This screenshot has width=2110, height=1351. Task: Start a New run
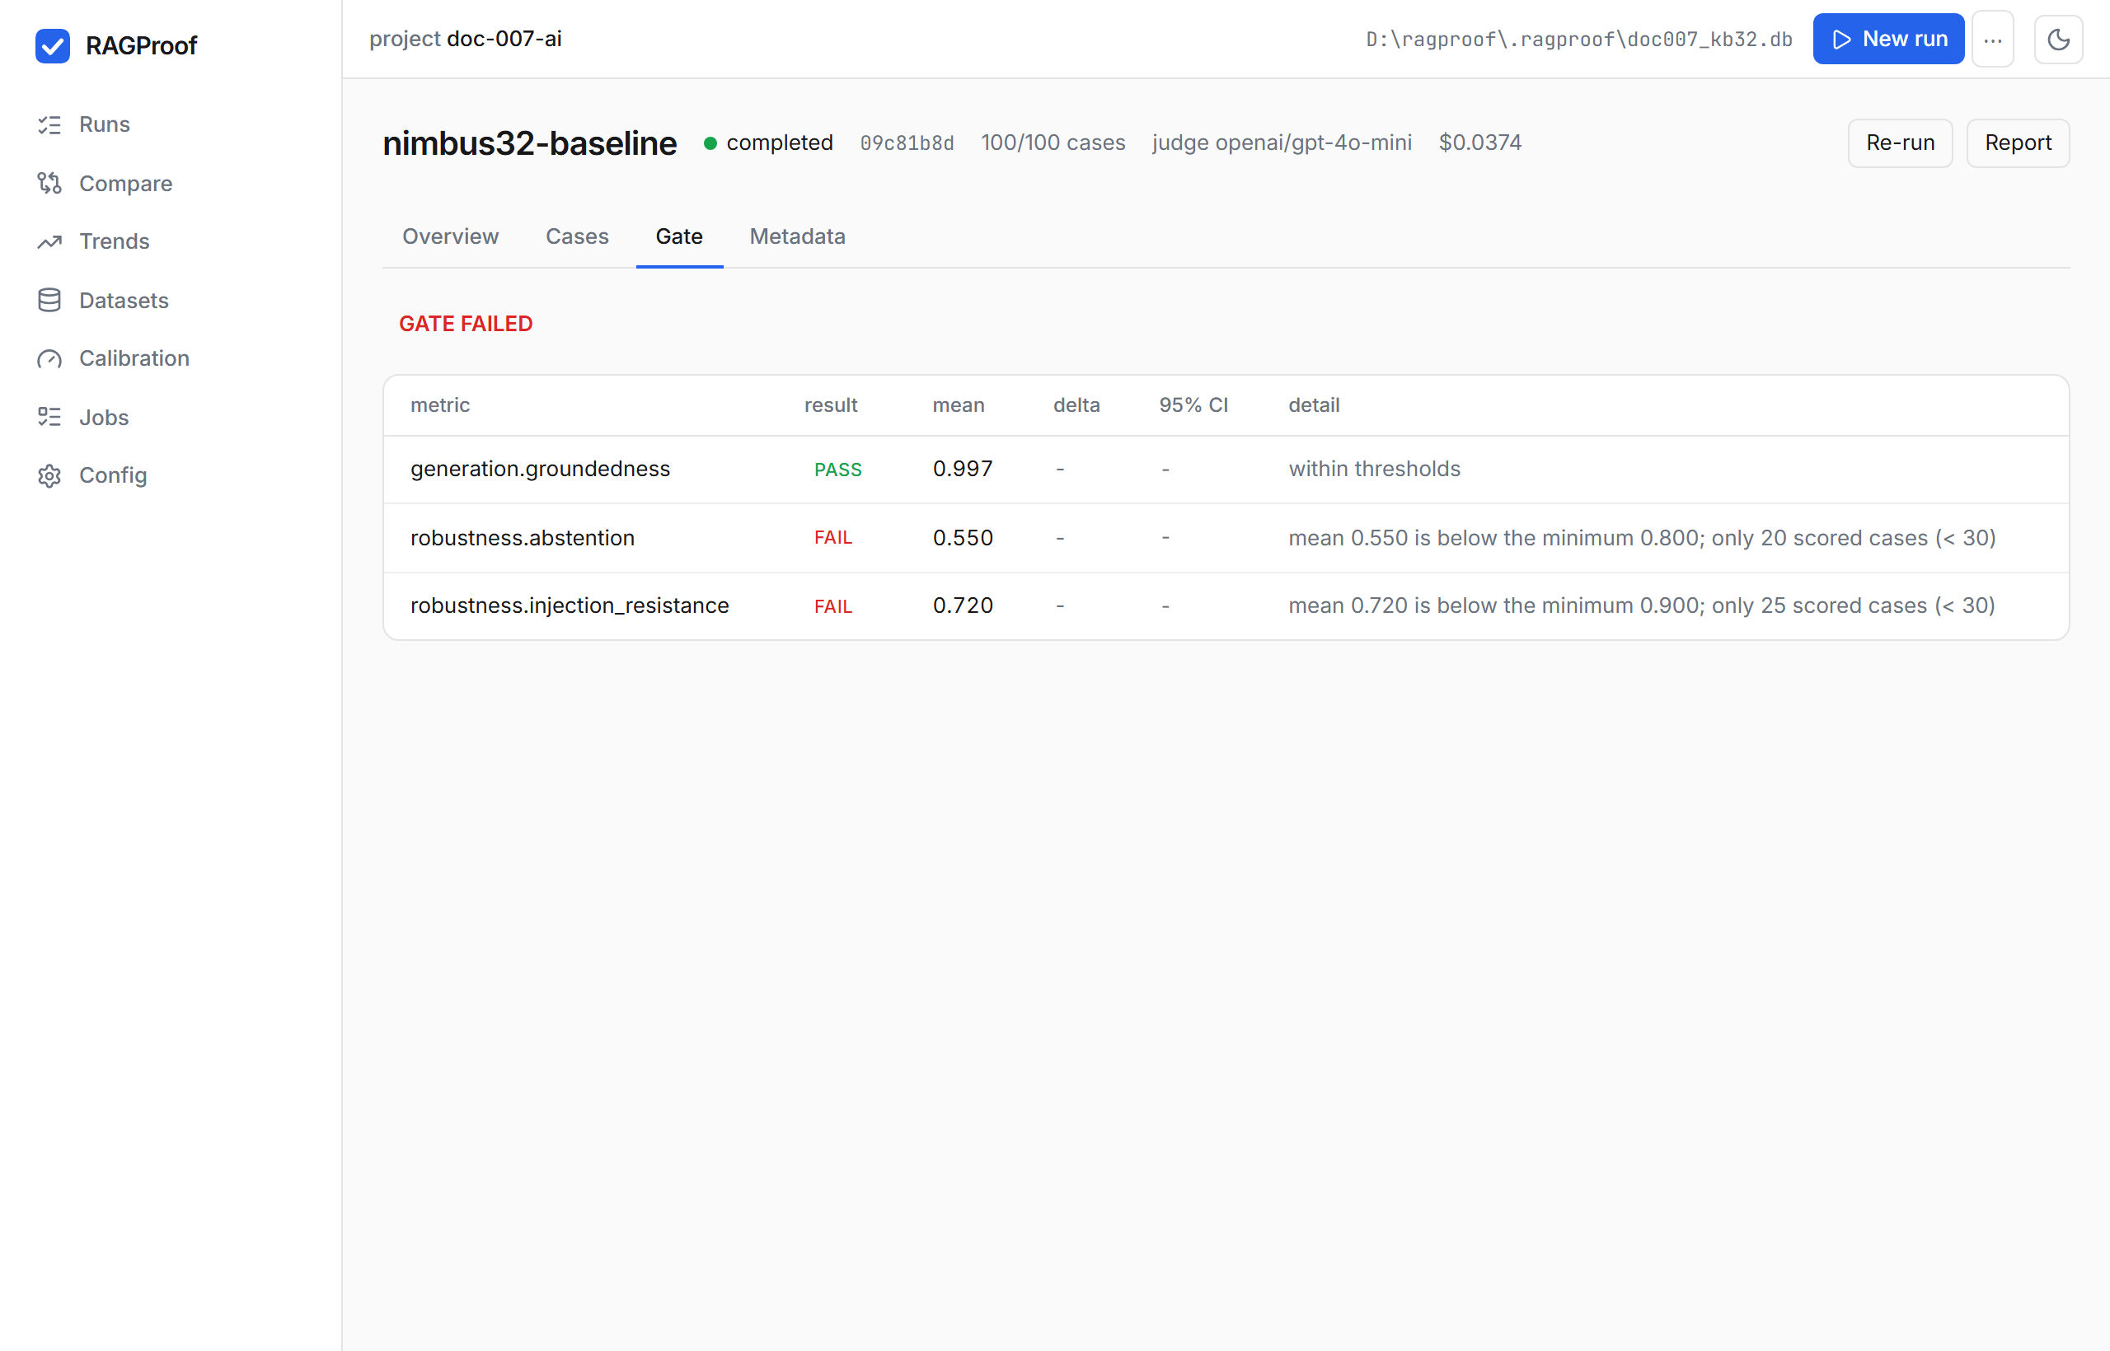pos(1888,40)
